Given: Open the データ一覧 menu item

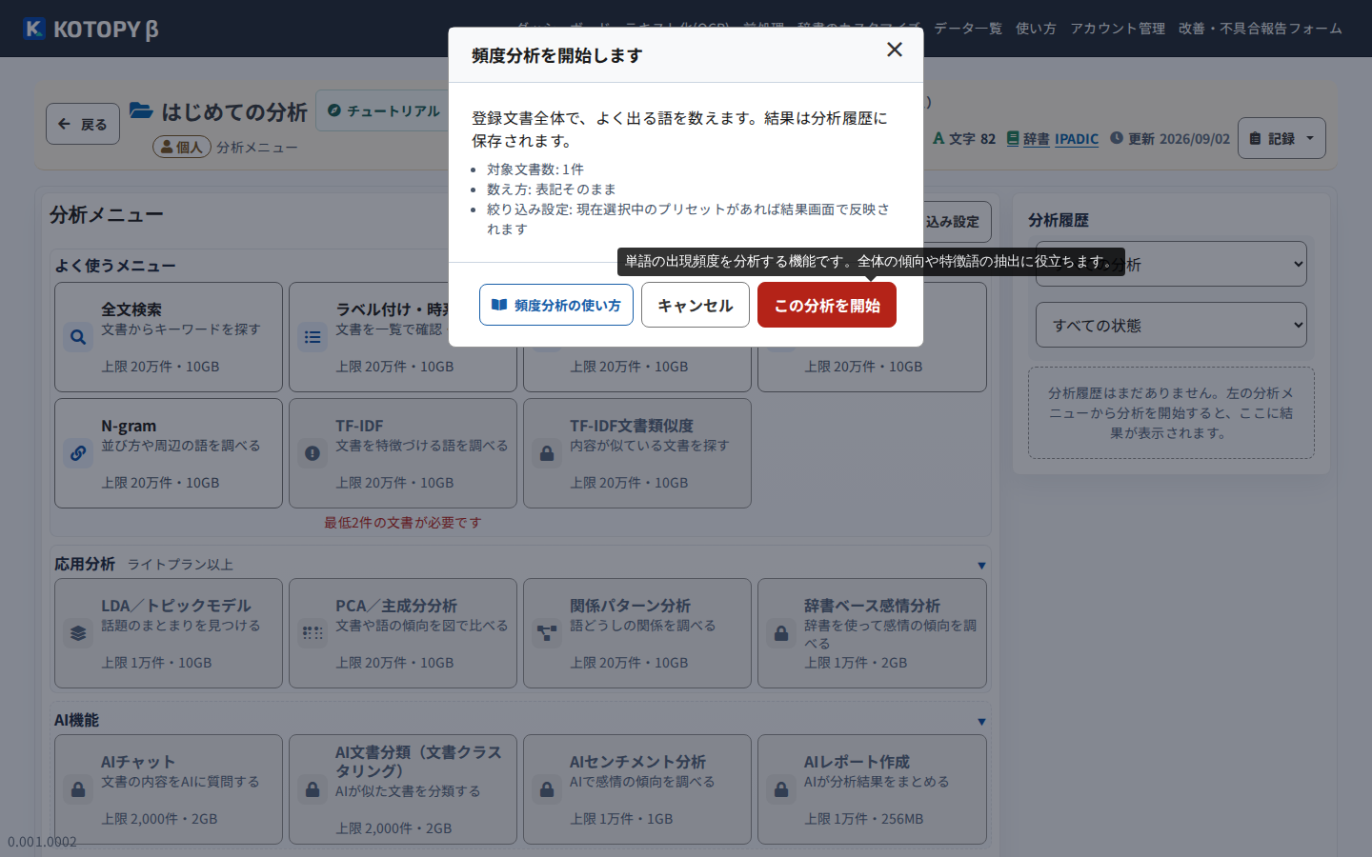Looking at the screenshot, I should pos(968,29).
